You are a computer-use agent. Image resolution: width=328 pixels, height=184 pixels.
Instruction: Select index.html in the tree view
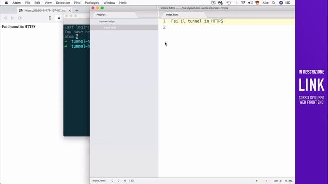pos(110,27)
